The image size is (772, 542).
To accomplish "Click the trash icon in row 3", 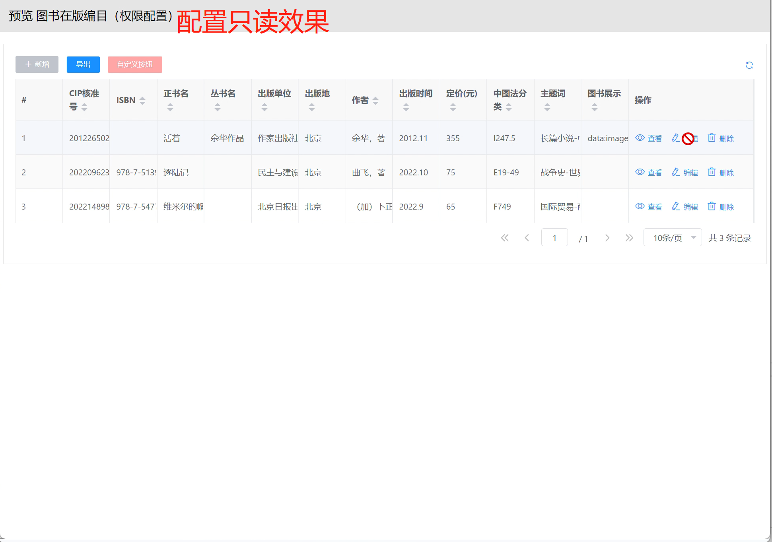I will (x=712, y=206).
